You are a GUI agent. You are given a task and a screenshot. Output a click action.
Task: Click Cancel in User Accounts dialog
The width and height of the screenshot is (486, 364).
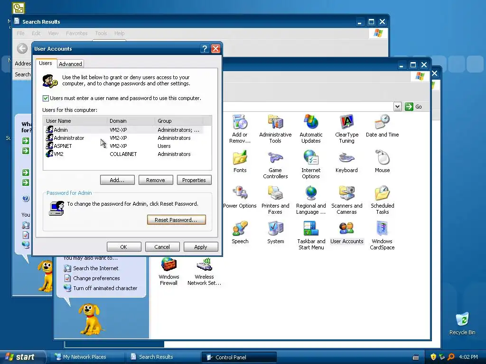point(162,246)
